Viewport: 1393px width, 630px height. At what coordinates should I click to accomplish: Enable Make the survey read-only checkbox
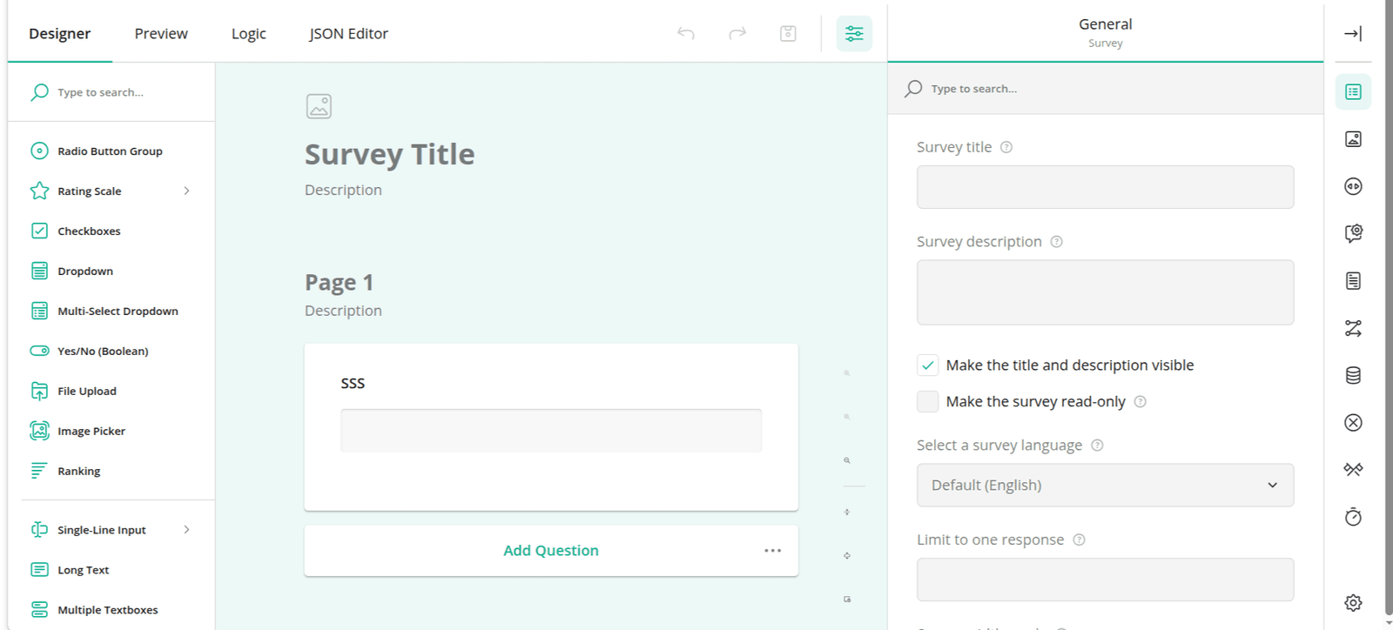point(928,401)
